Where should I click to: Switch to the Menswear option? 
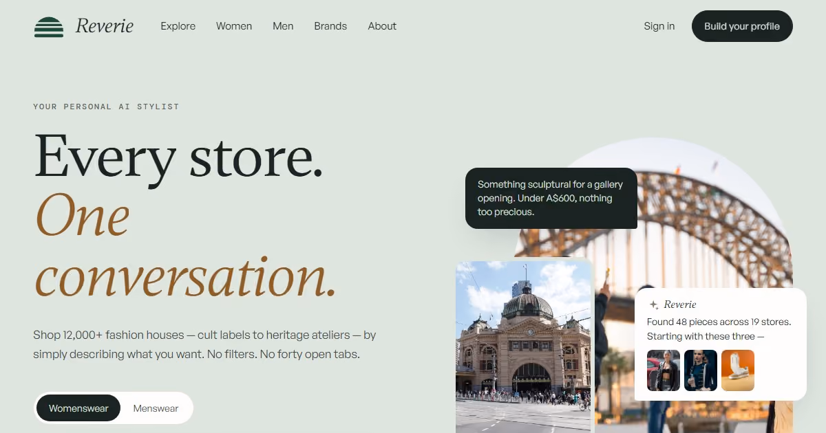156,408
